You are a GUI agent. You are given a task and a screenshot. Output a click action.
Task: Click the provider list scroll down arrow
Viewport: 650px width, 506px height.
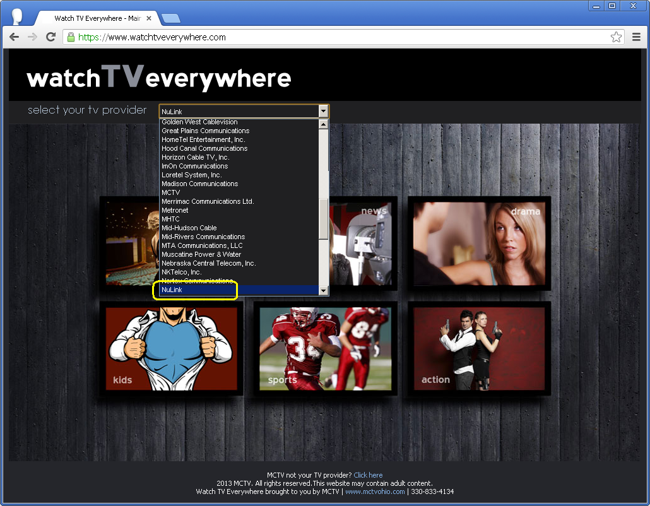tap(323, 290)
